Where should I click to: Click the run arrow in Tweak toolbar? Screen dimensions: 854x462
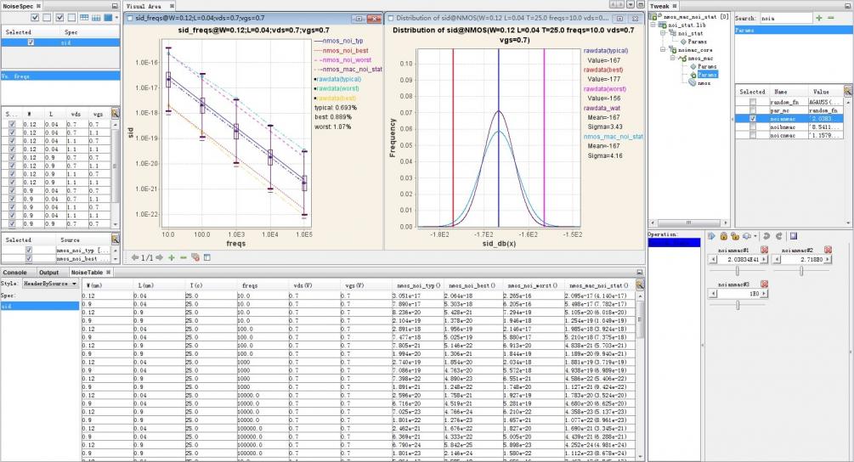point(711,236)
